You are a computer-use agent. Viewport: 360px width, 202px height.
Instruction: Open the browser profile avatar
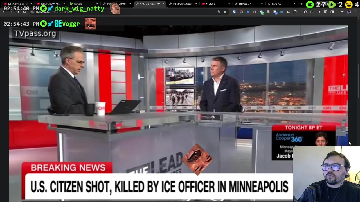tap(349, 12)
